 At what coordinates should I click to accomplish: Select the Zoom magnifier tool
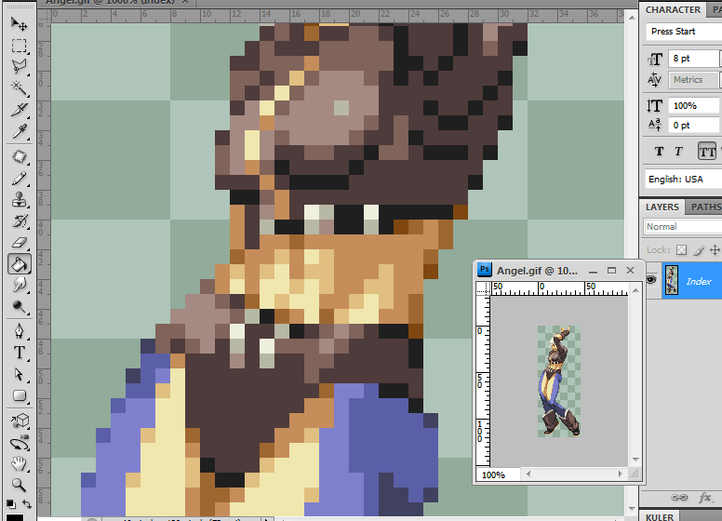tap(19, 485)
